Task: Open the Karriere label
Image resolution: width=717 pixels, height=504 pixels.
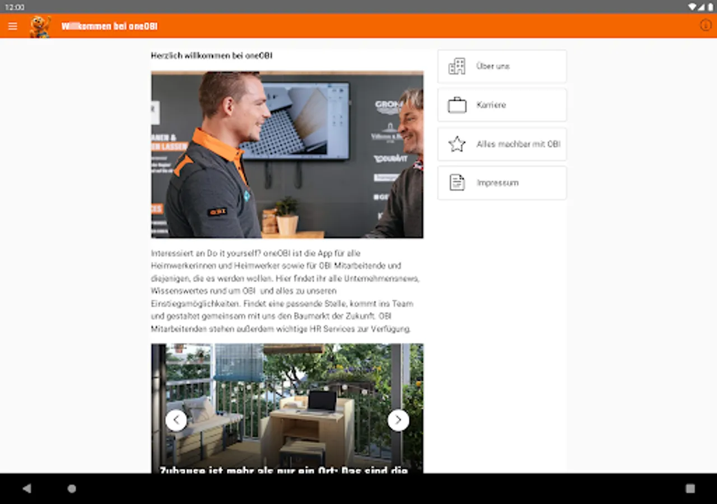Action: (x=491, y=105)
